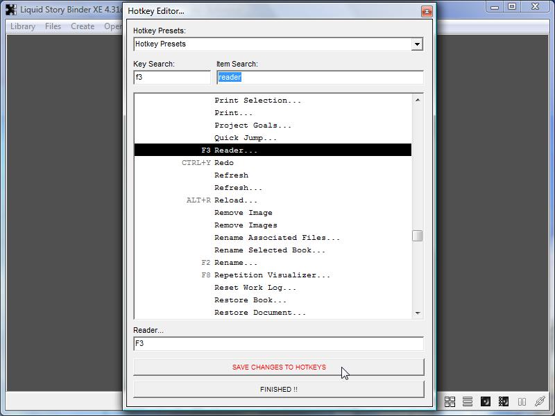Click the stacked horizontal lines icon
The image size is (555, 416).
468,401
